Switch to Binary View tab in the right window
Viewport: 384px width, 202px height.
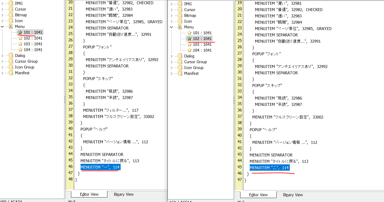click(x=293, y=195)
